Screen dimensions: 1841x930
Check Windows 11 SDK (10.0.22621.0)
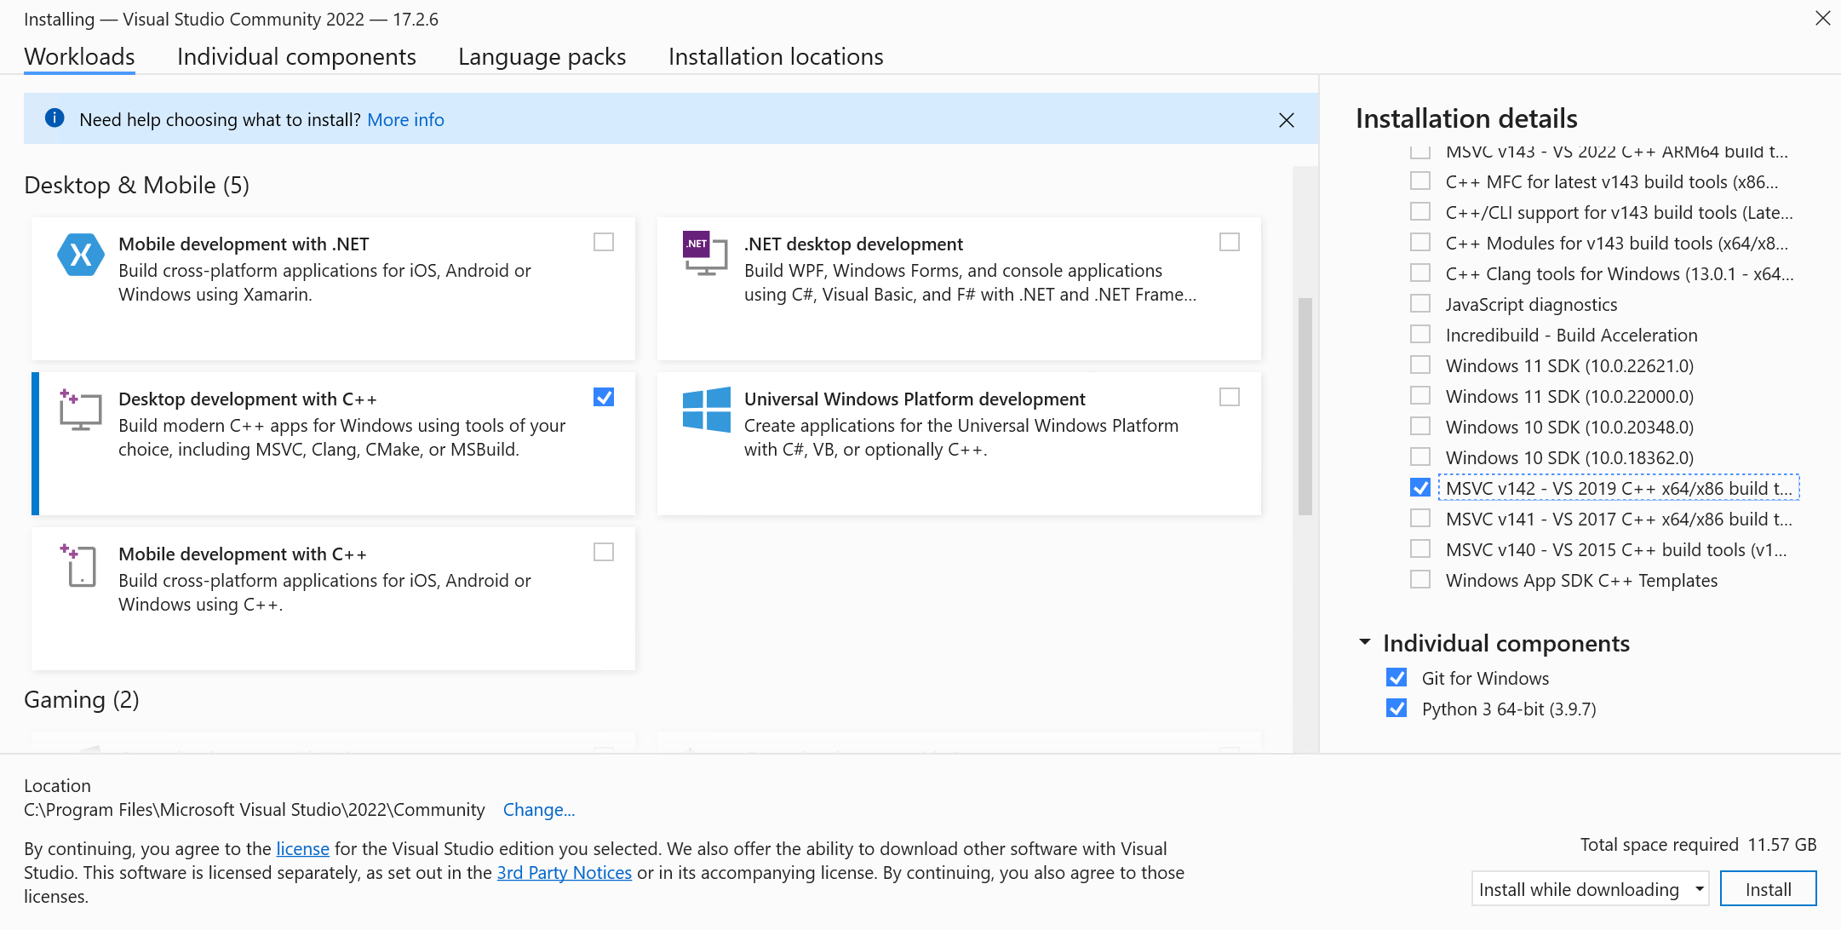pos(1420,365)
